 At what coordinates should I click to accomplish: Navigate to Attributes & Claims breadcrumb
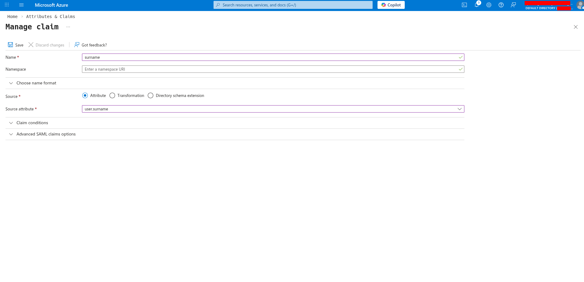tap(50, 17)
